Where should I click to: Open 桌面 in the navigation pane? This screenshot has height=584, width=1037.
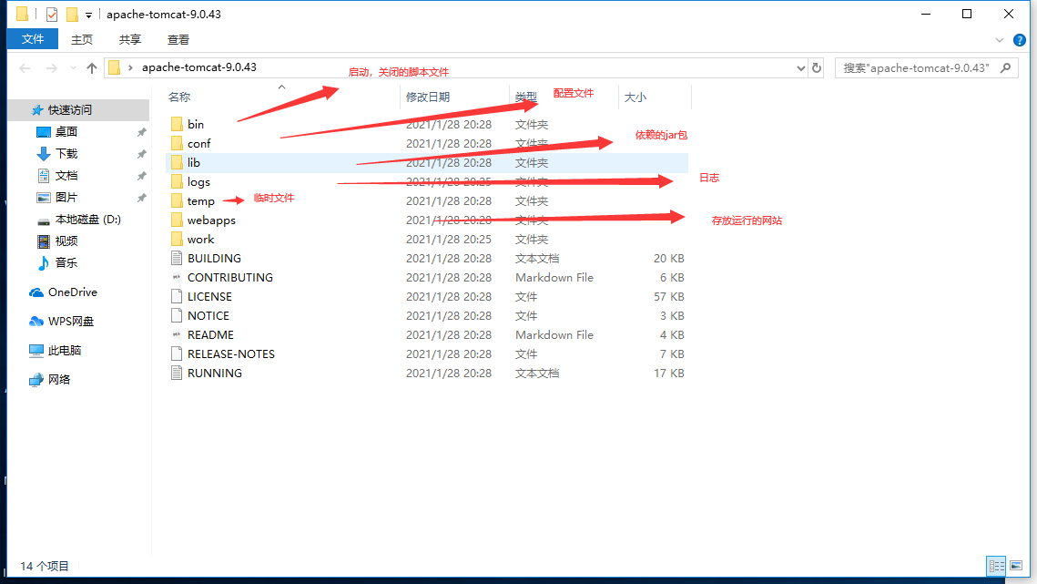coord(66,132)
